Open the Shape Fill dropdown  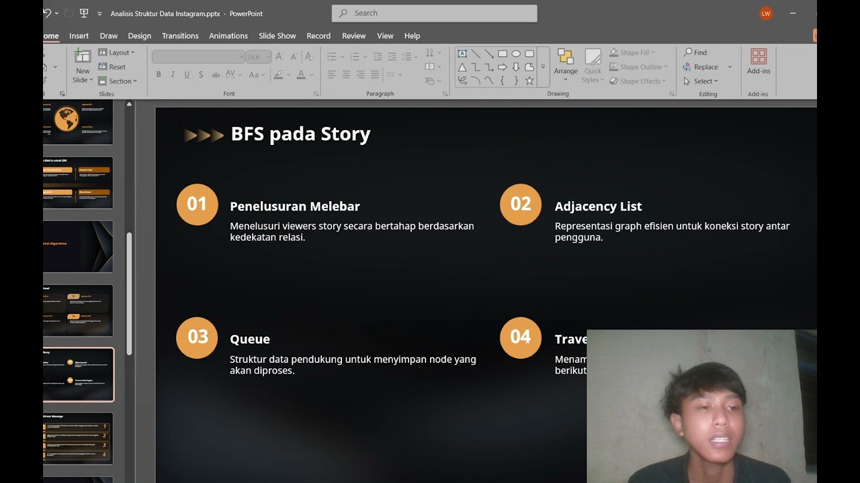632,52
